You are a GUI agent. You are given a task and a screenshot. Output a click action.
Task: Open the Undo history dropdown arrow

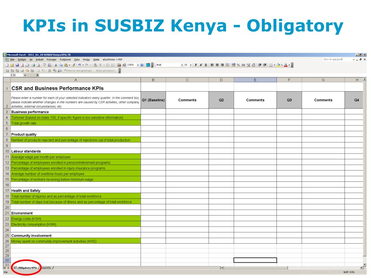pyautogui.click(x=83, y=65)
